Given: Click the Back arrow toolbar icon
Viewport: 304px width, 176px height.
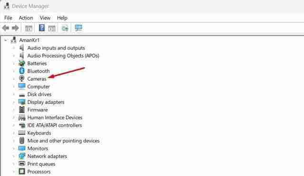Looking at the screenshot, I should [x=6, y=28].
